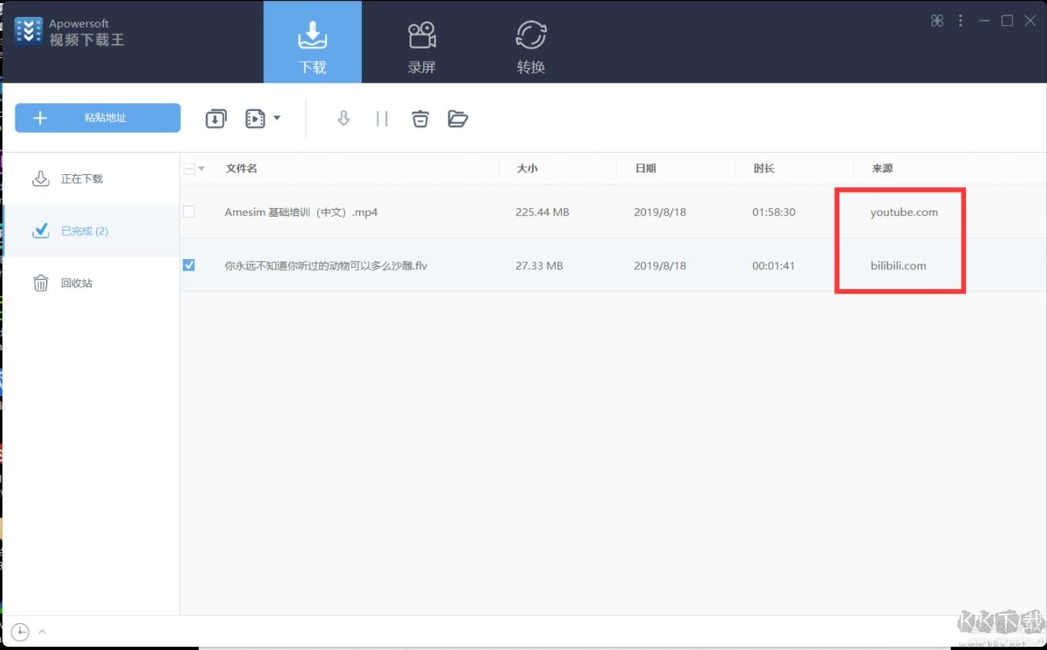Select 已完成 (2) in the sidebar
Image resolution: width=1047 pixels, height=650 pixels.
click(x=91, y=231)
